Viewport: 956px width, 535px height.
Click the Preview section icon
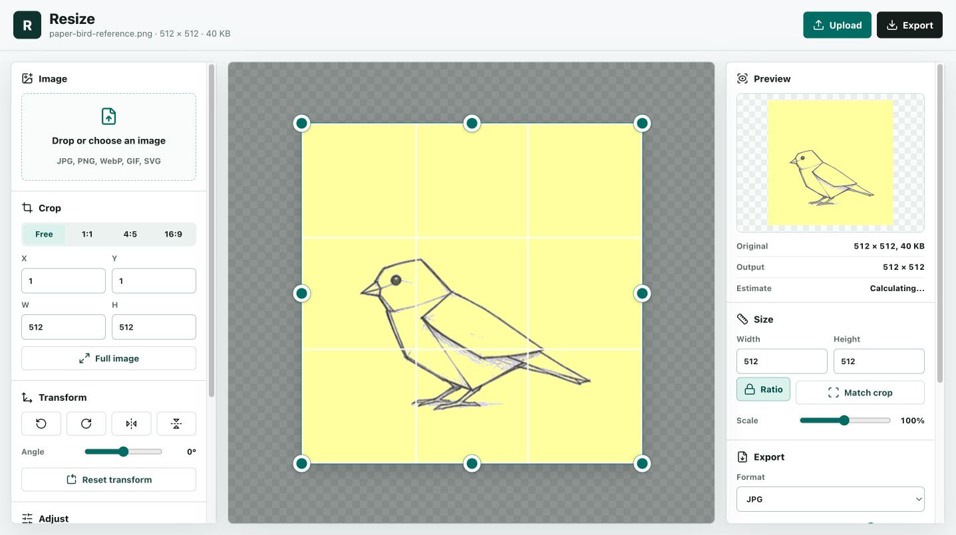click(x=742, y=78)
